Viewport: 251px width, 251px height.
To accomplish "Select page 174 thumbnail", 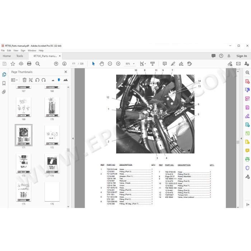I will pyautogui.click(x=52, y=164).
